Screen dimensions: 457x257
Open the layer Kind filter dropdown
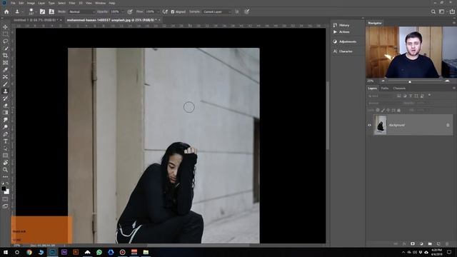[380, 96]
